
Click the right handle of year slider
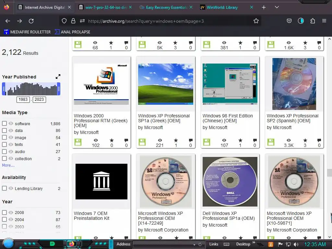pos(59,89)
